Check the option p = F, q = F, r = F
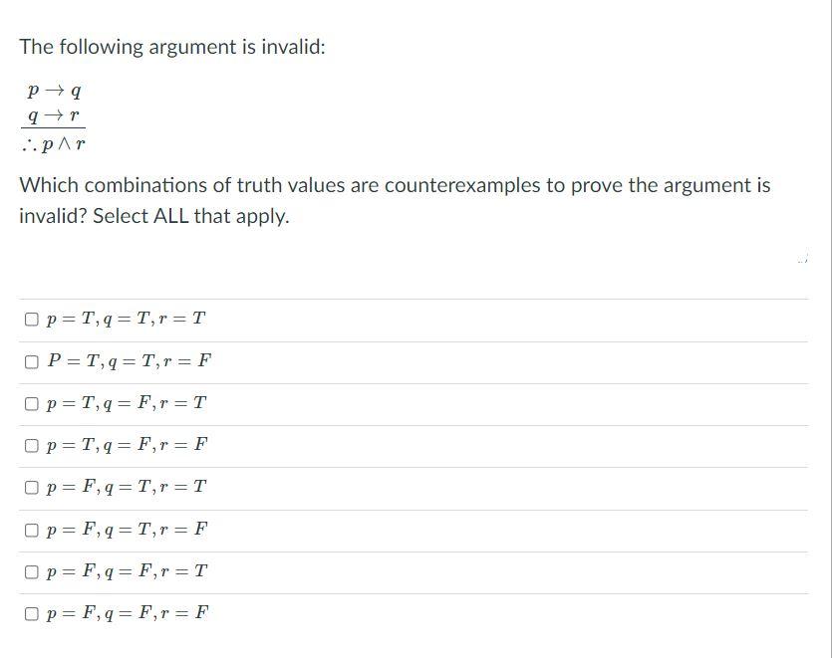 31,613
